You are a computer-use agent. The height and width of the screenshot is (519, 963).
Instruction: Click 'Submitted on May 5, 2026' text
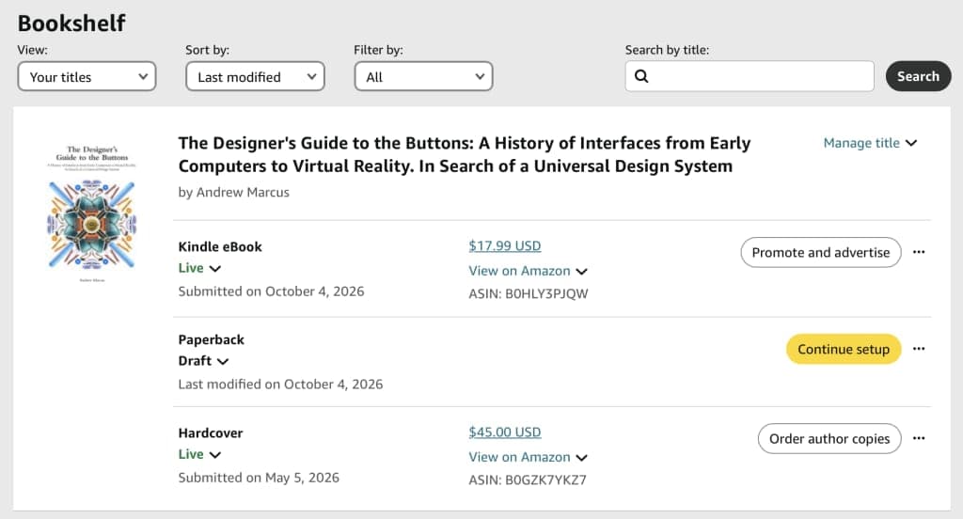pyautogui.click(x=259, y=478)
